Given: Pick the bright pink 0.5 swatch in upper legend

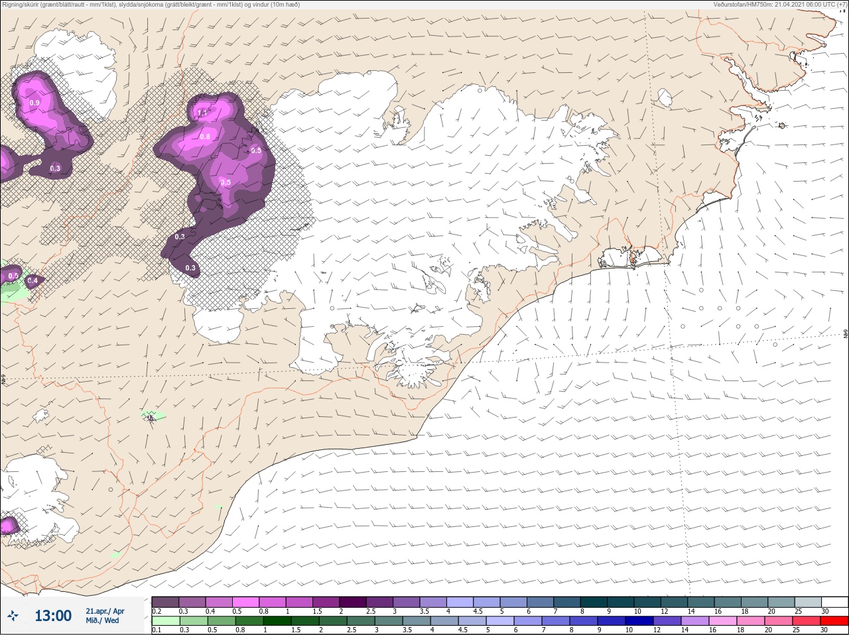Looking at the screenshot, I should pyautogui.click(x=246, y=602).
